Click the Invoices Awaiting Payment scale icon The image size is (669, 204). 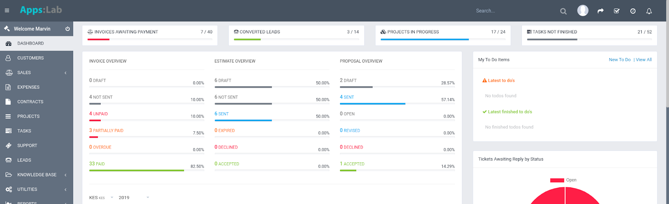(90, 32)
